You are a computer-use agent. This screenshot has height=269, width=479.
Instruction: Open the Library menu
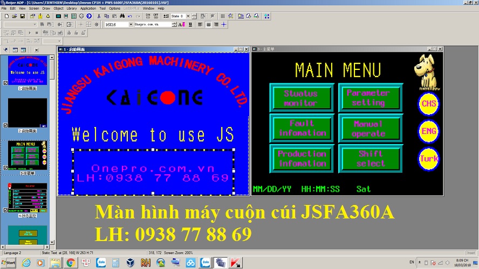tap(72, 9)
